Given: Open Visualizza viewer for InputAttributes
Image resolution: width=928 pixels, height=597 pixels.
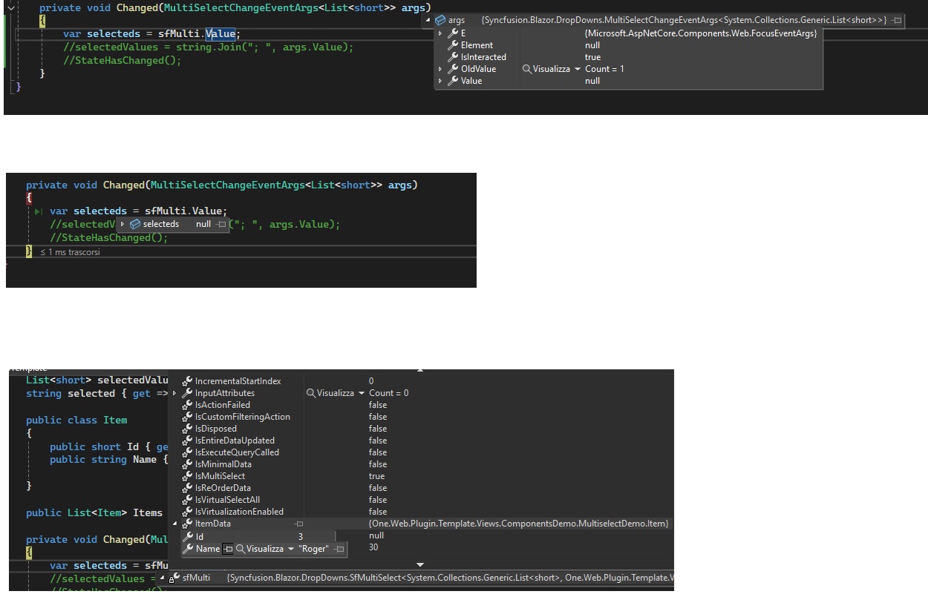Looking at the screenshot, I should 331,393.
